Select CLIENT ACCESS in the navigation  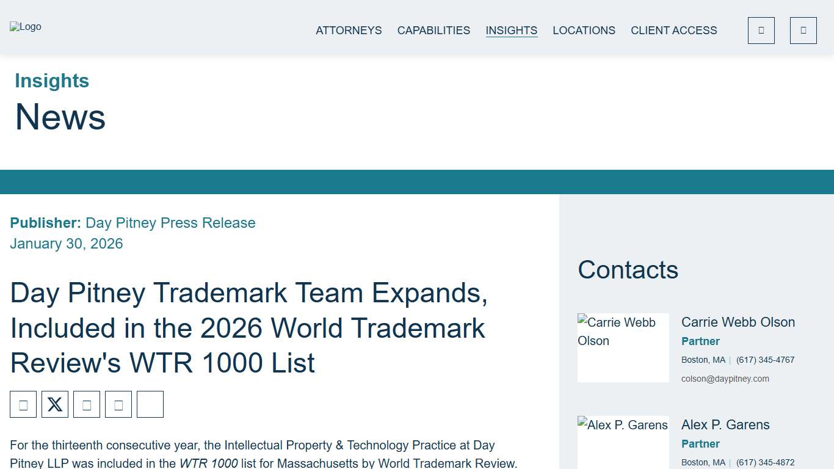point(673,30)
